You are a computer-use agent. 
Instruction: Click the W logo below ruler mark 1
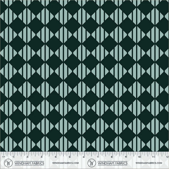8,163
